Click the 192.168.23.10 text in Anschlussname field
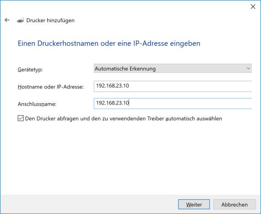261x214 pixels. (x=112, y=103)
